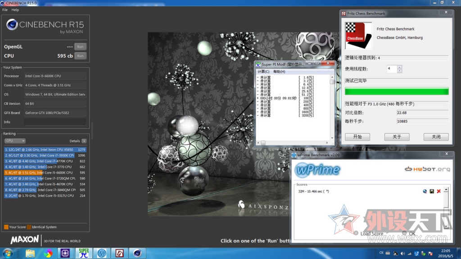The width and height of the screenshot is (461, 259).
Task: Click the ChessBase logo in Fritz Benchmark
Action: (x=358, y=36)
